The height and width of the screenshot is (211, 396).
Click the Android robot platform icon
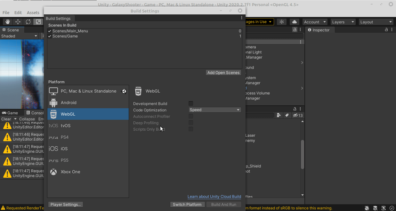click(53, 103)
